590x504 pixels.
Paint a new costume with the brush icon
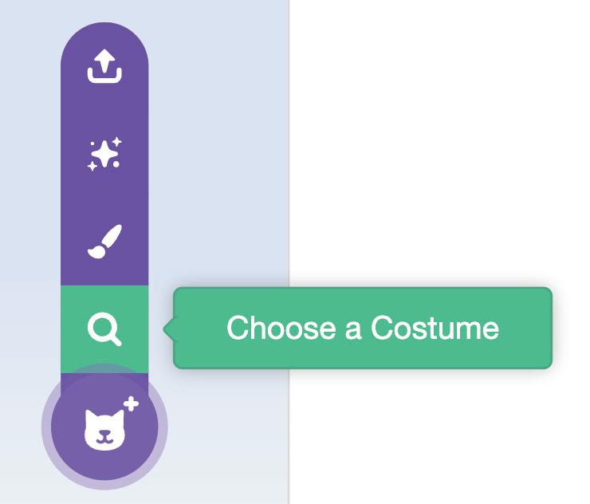point(104,242)
